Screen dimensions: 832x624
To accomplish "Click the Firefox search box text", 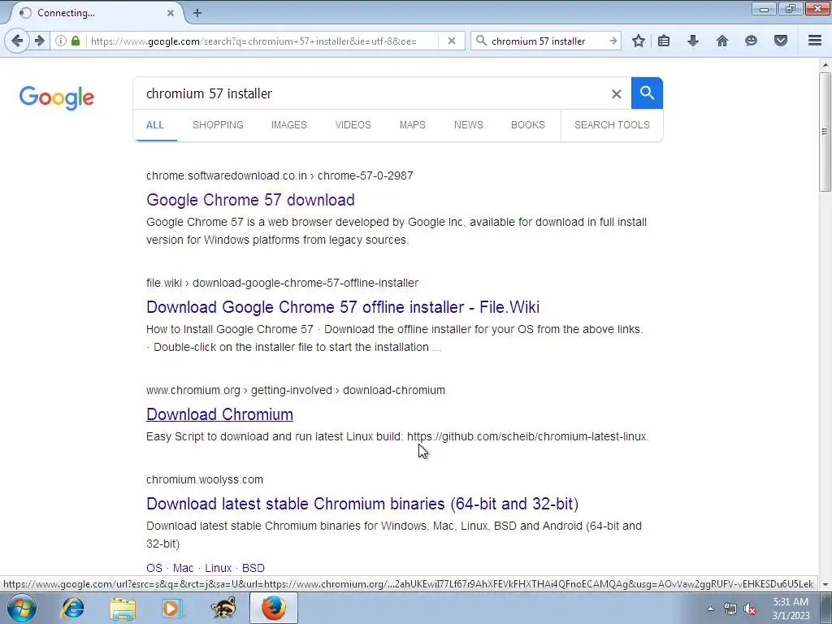I will click(539, 41).
